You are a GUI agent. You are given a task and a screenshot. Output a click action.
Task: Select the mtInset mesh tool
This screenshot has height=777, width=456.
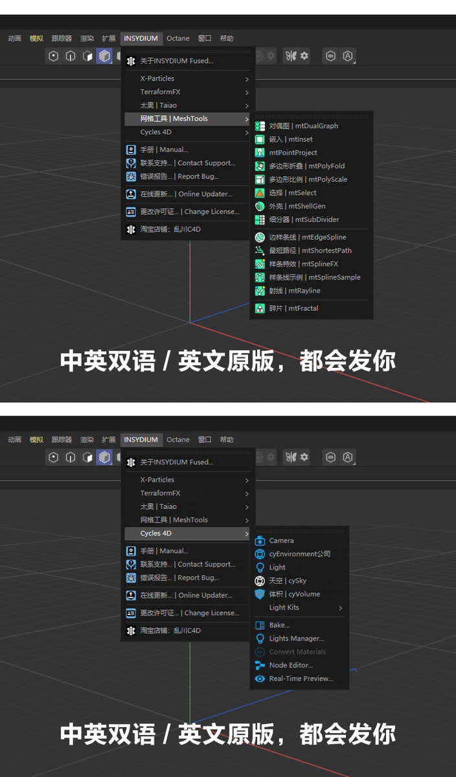pyautogui.click(x=312, y=139)
